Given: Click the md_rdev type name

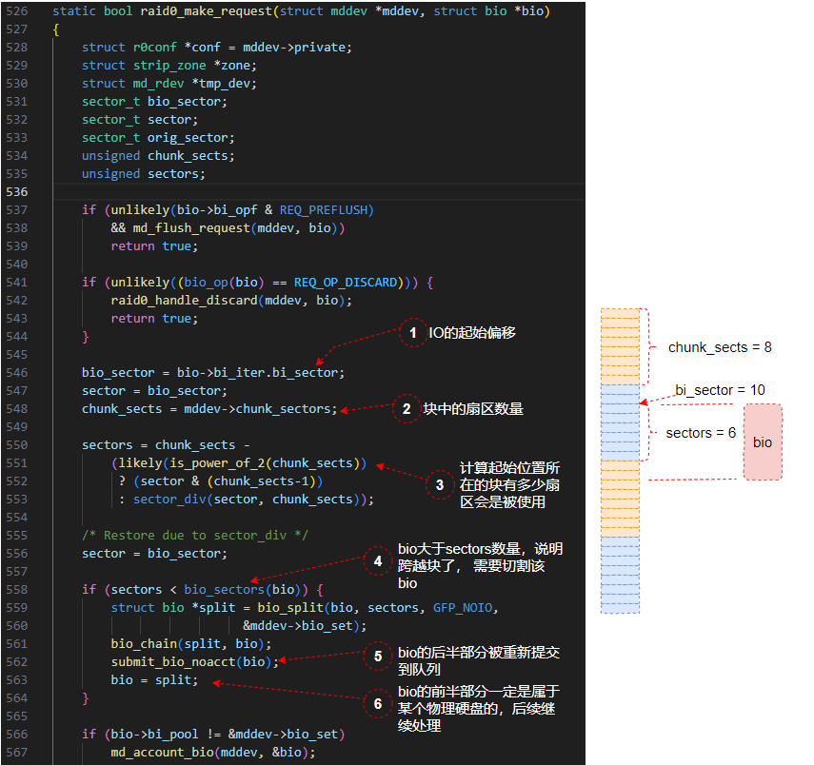Looking at the screenshot, I should click(158, 84).
